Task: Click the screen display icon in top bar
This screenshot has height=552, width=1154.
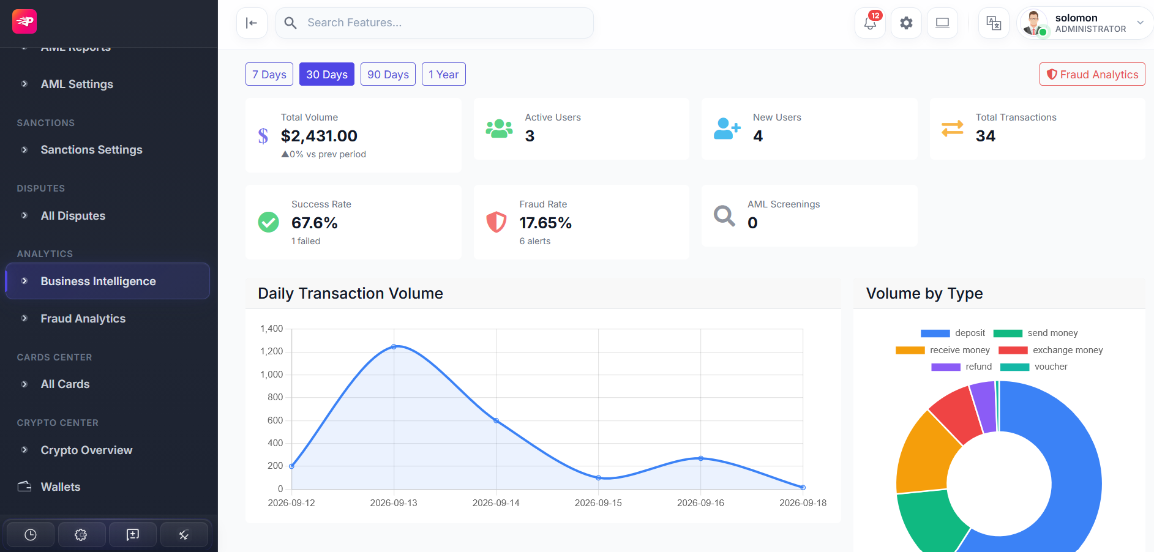Action: coord(942,23)
